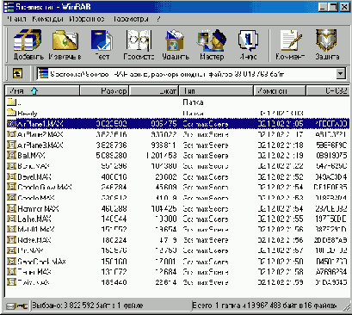Sort by the Имя (Name) column header
This screenshot has width=352, height=315.
click(42, 91)
